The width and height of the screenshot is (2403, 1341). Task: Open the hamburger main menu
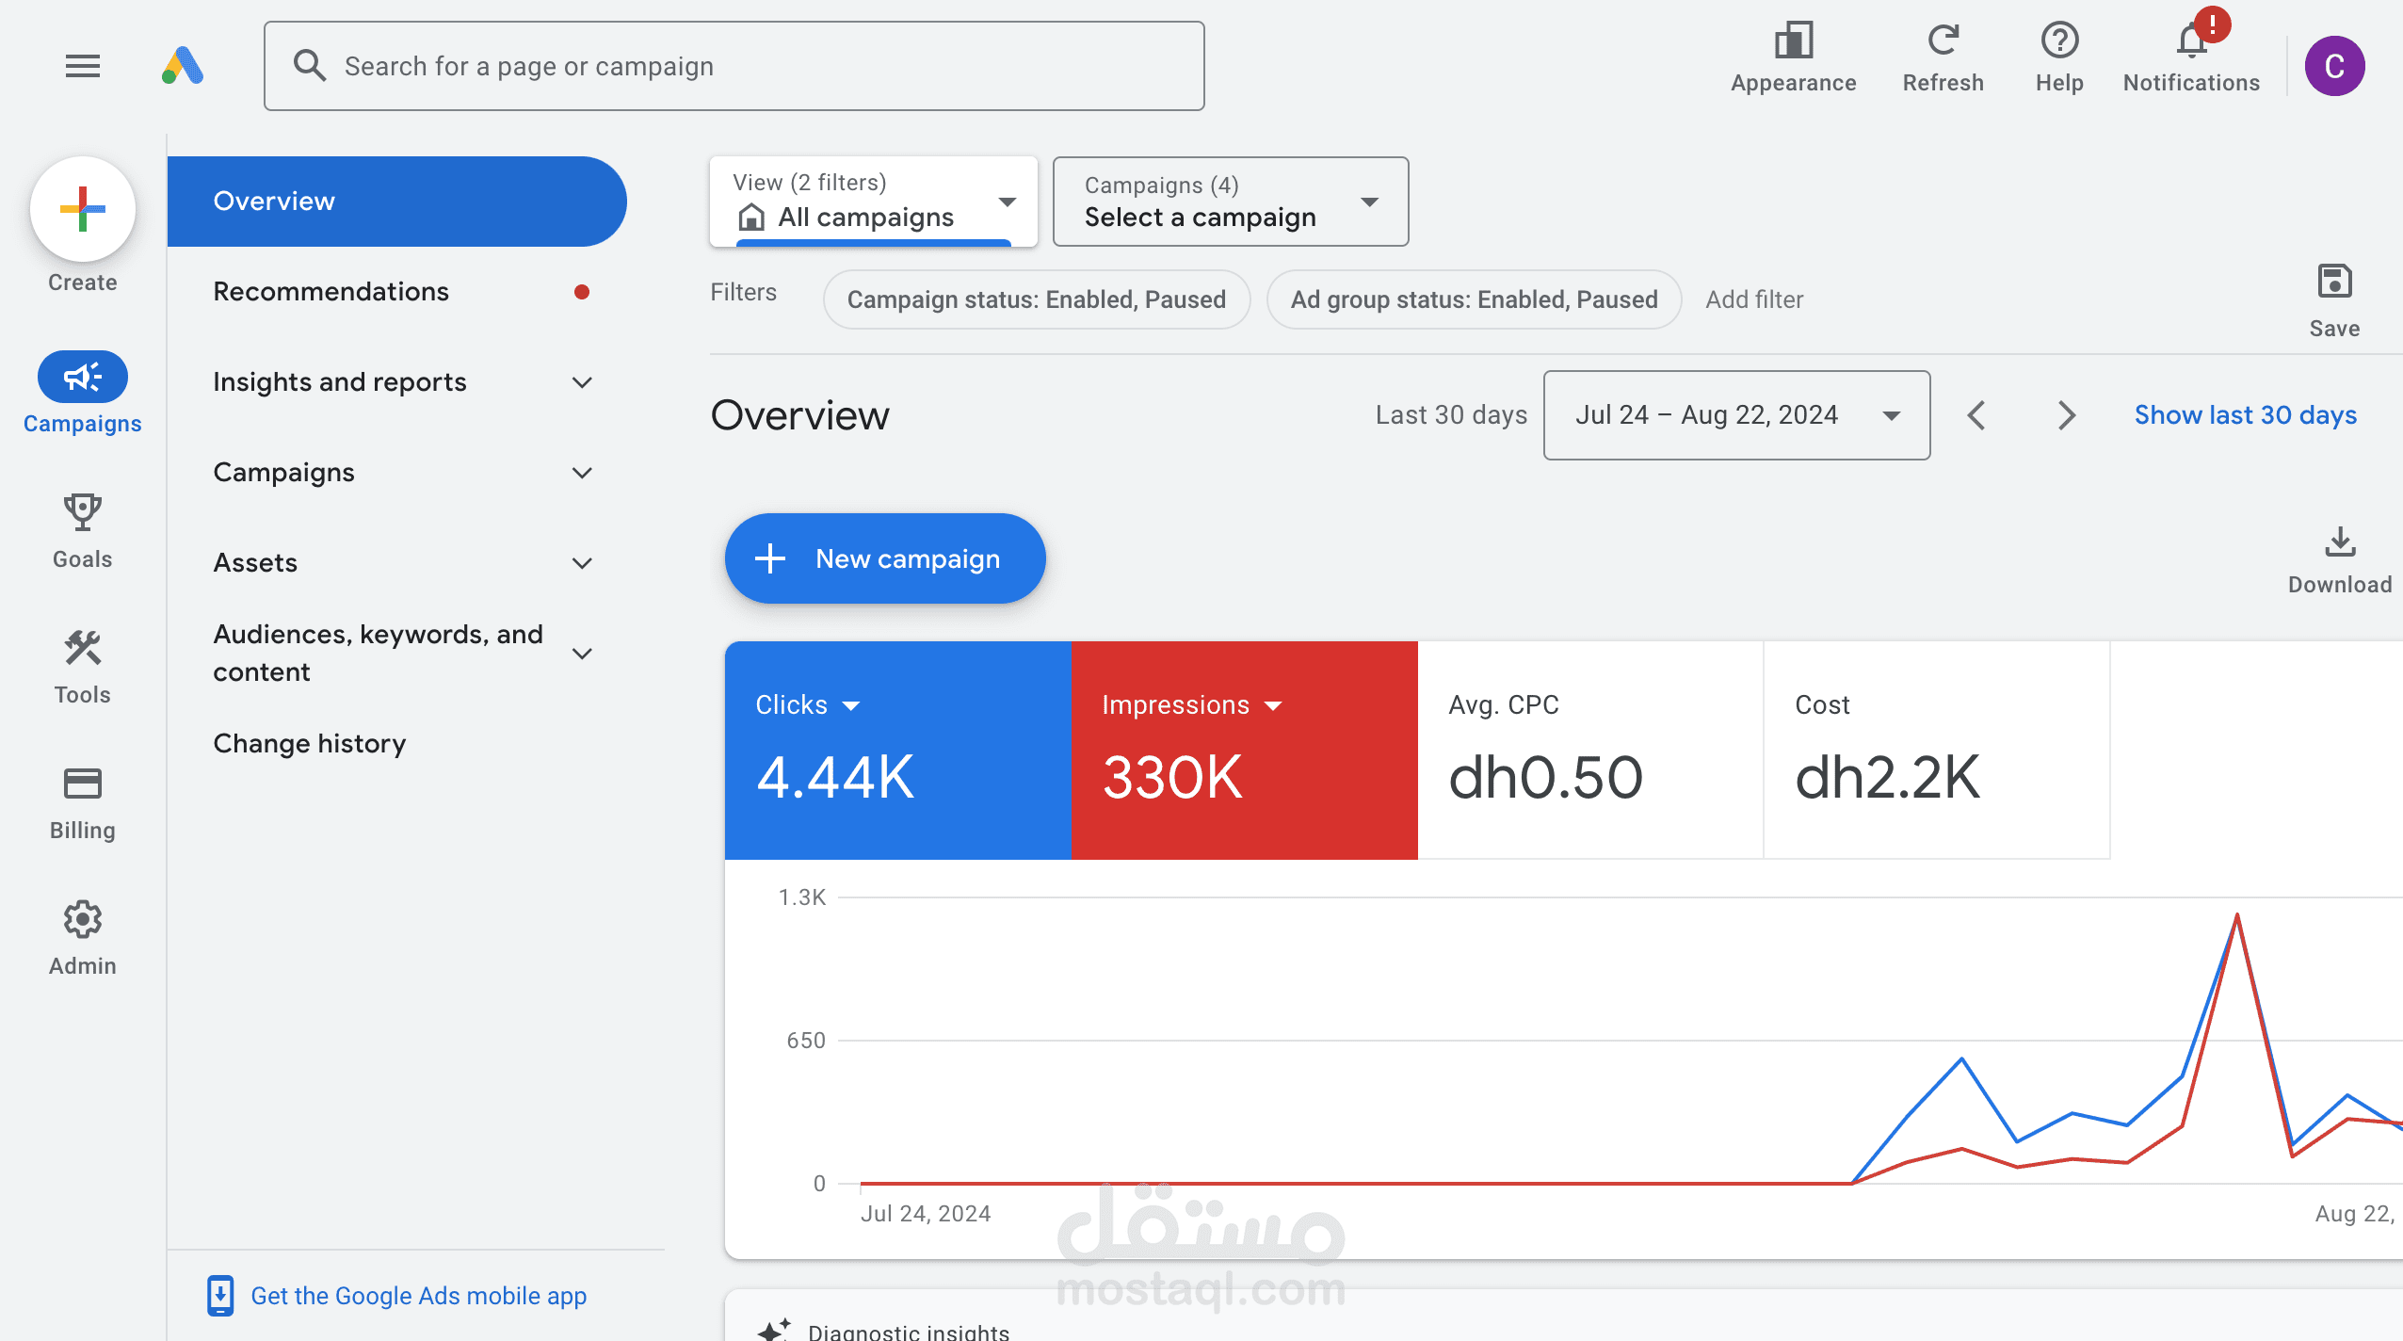pos(83,66)
